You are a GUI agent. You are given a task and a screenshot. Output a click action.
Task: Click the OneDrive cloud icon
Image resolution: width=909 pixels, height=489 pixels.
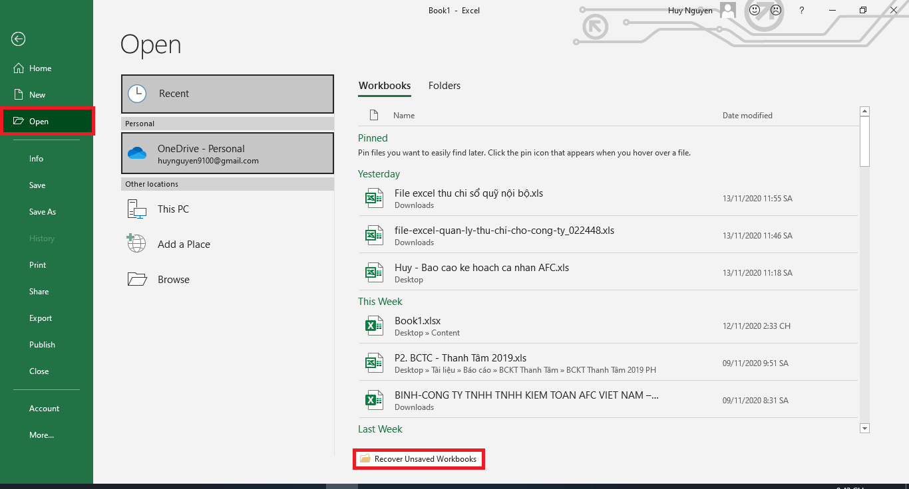[x=137, y=153]
